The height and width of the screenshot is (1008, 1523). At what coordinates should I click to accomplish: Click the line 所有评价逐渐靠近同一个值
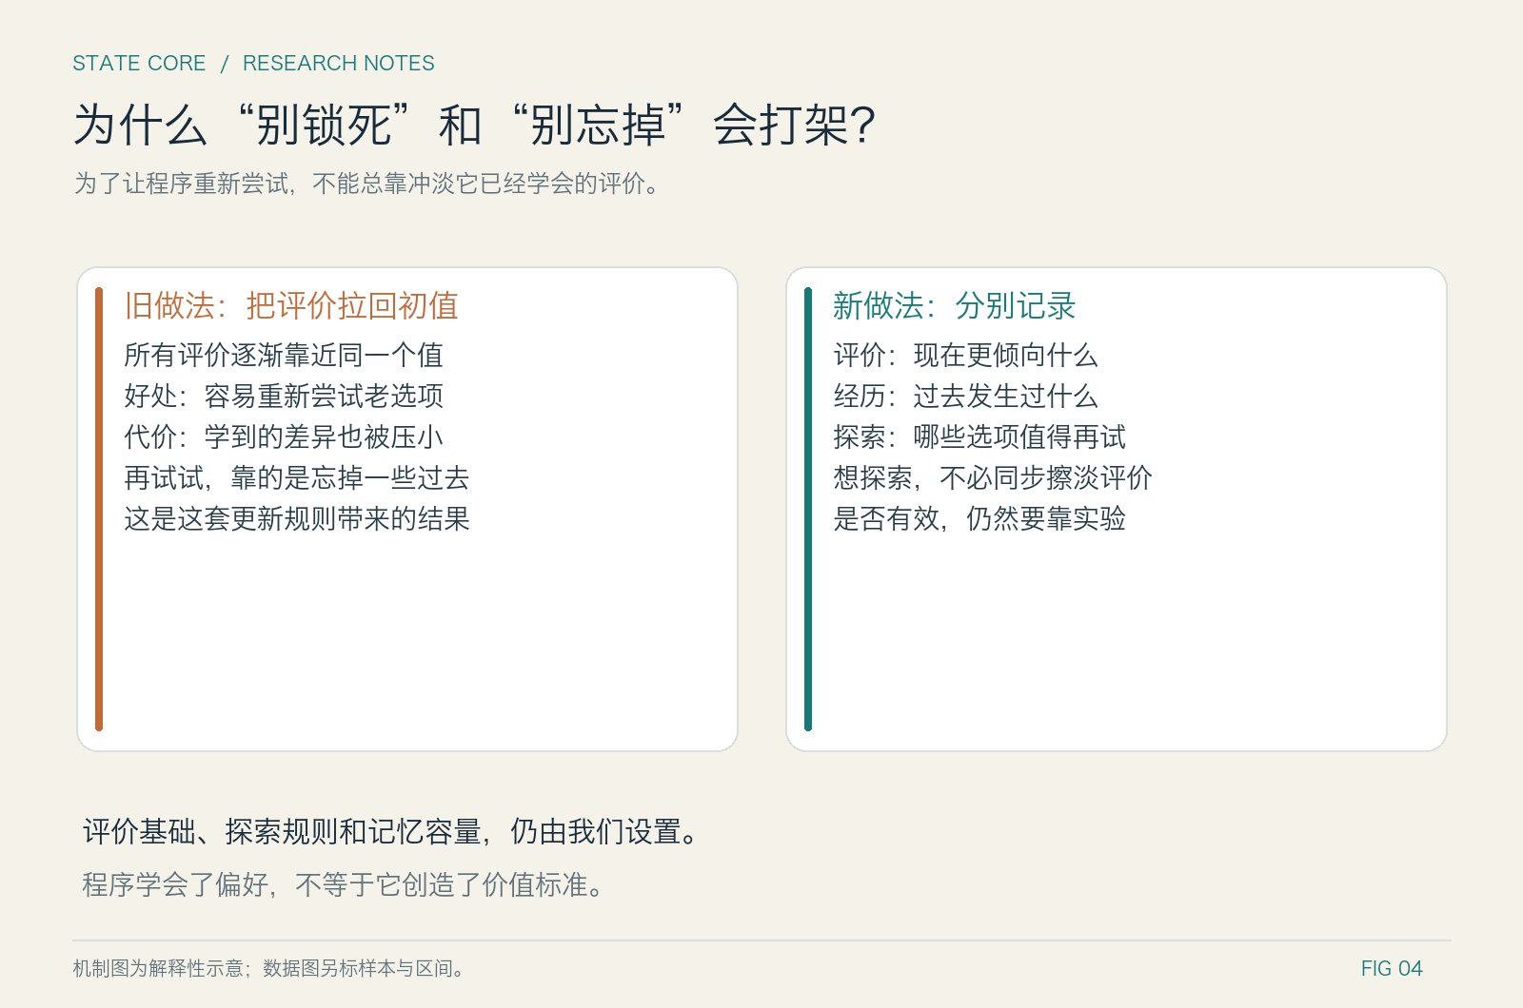coord(284,355)
